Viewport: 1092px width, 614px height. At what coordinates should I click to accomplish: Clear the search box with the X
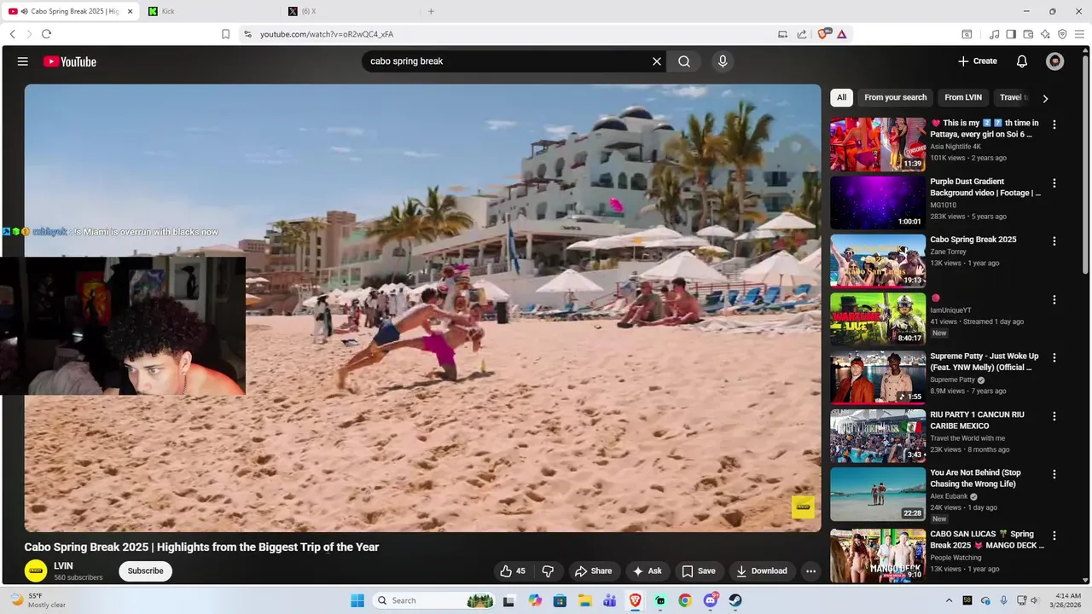[657, 61]
